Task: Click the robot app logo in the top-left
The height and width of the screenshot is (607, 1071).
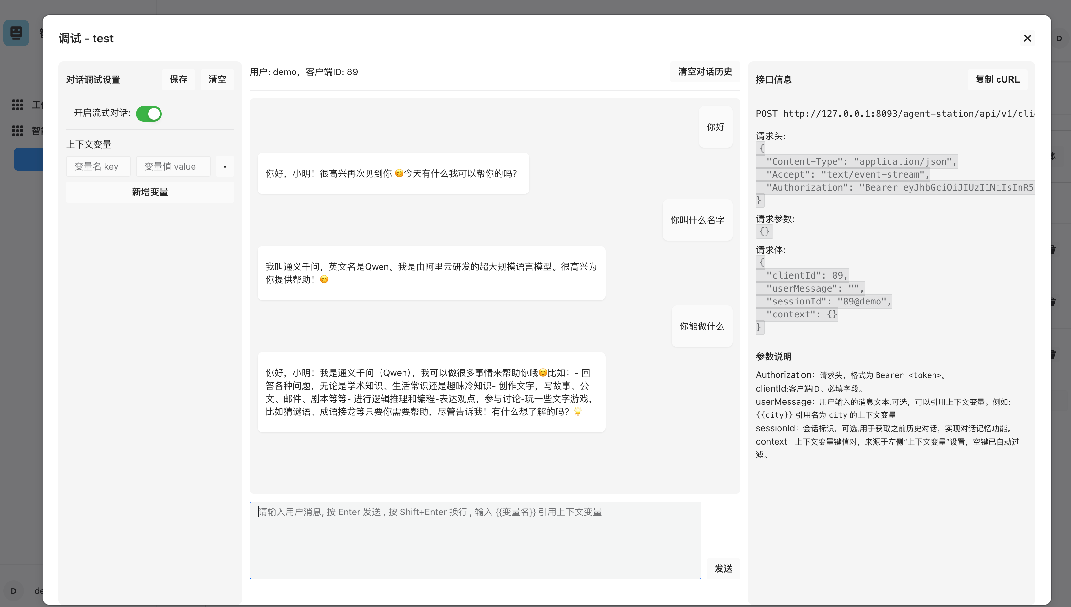Action: (16, 32)
